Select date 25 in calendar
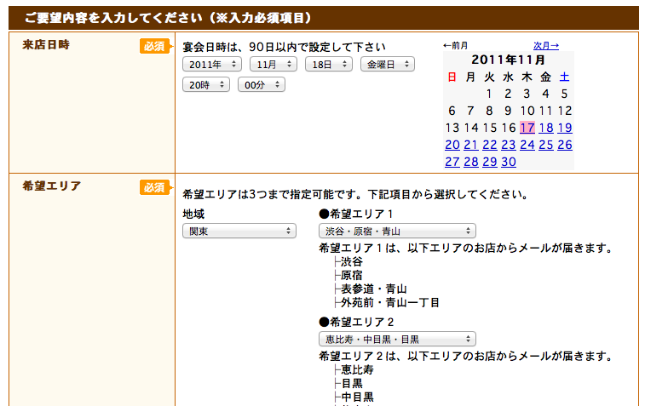This screenshot has height=406, width=645. [x=546, y=145]
